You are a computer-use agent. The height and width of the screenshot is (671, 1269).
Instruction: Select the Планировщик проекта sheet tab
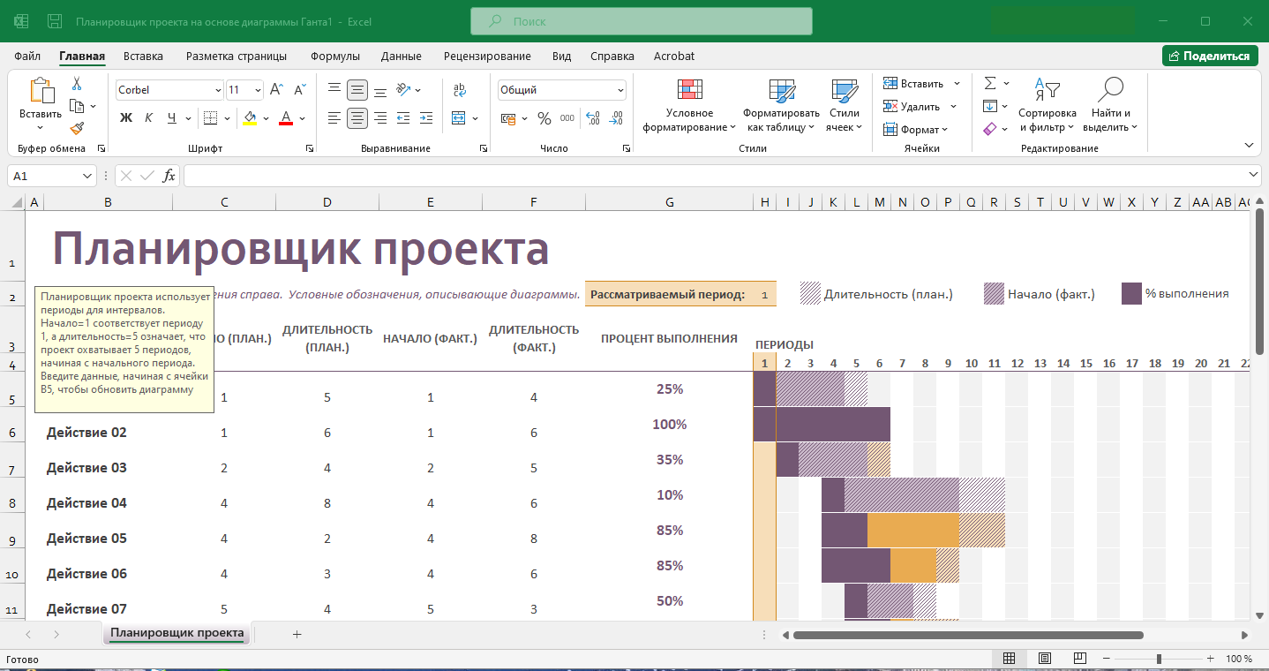(x=177, y=633)
